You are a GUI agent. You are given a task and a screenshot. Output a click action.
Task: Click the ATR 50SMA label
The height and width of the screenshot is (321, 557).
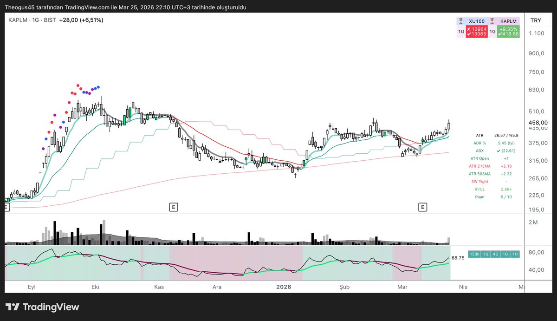(479, 174)
